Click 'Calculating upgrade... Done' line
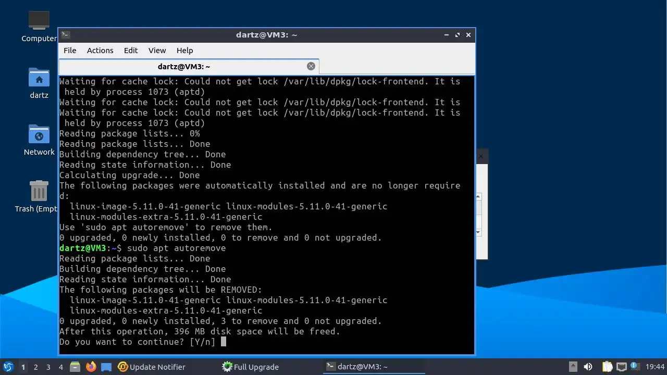Viewport: 667px width, 375px height. point(129,175)
